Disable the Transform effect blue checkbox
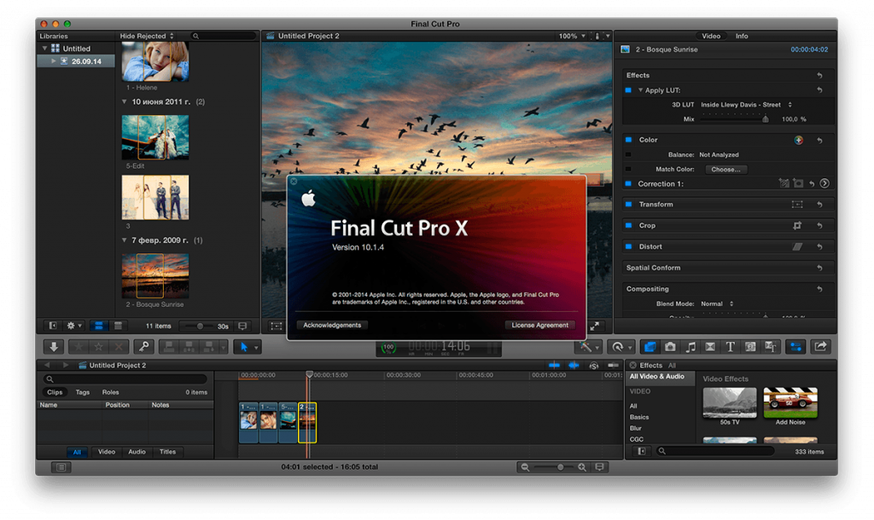Viewport: 874px width, 520px height. (629, 205)
